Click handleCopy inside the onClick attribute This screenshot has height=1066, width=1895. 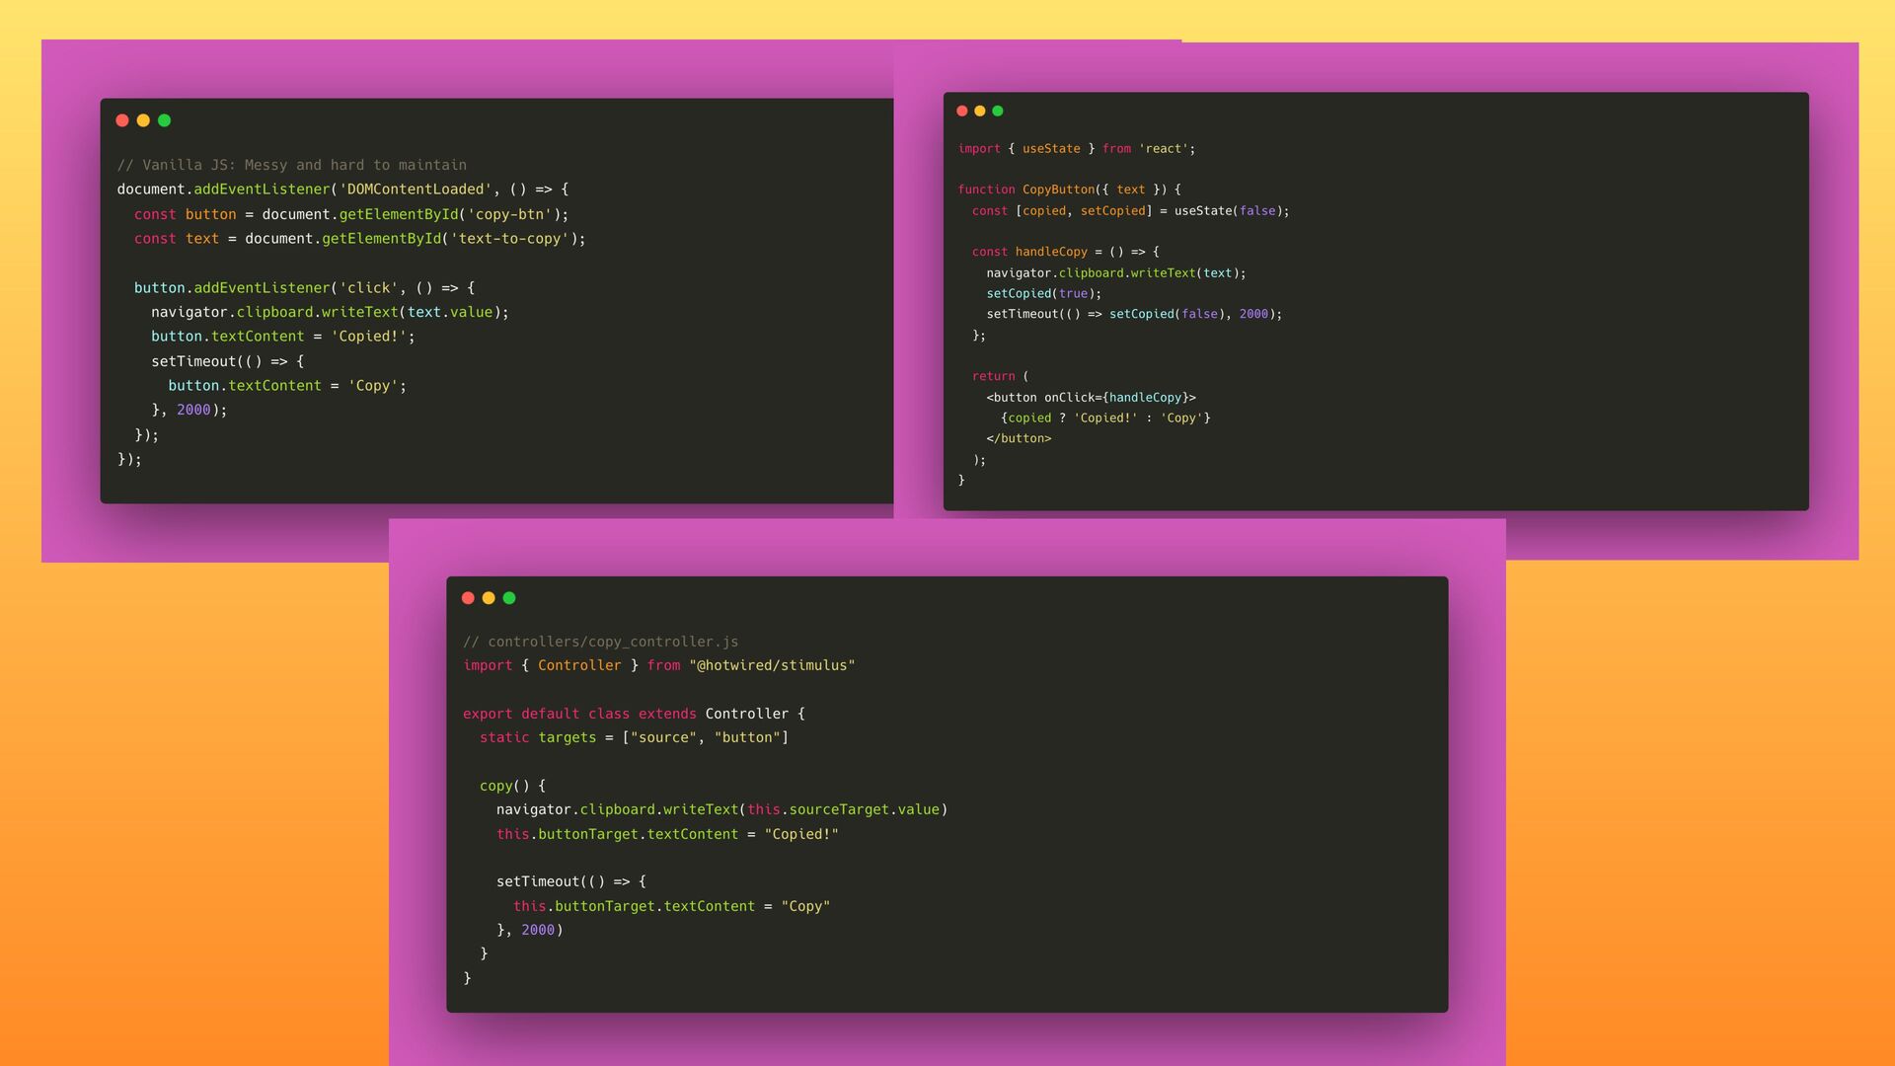tap(1145, 398)
